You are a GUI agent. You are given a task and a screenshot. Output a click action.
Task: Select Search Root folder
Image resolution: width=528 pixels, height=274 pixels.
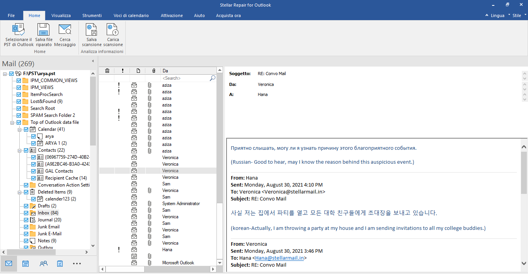coord(43,108)
